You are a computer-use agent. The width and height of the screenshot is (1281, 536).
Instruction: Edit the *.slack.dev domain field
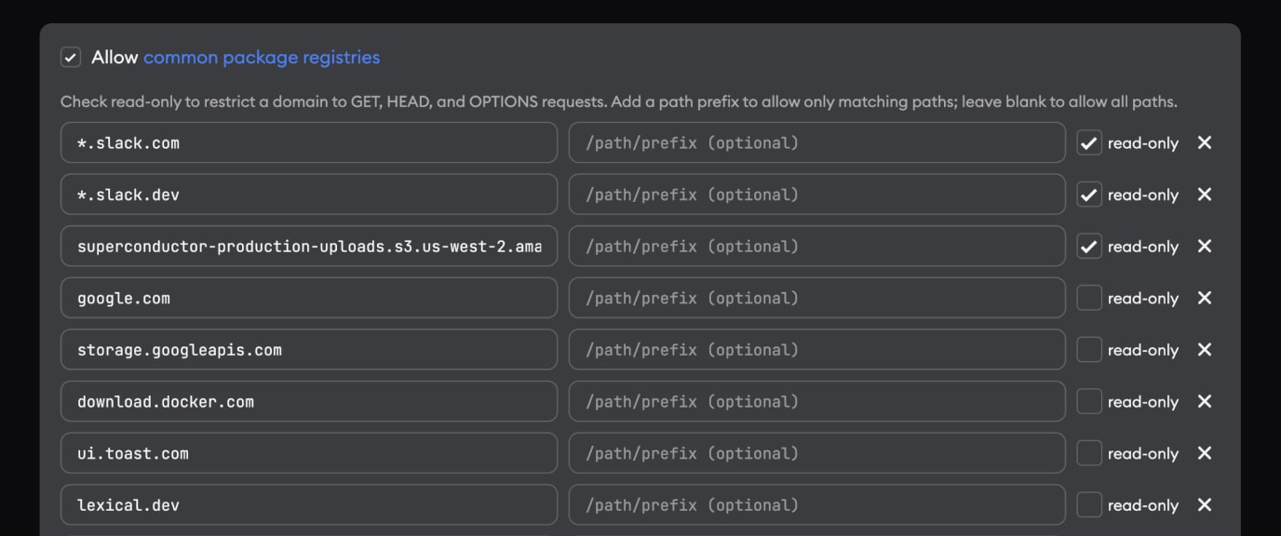309,194
